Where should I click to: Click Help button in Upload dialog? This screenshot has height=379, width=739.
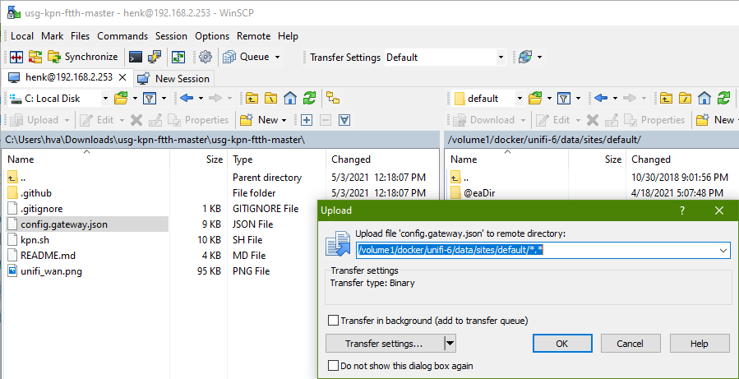tap(699, 344)
